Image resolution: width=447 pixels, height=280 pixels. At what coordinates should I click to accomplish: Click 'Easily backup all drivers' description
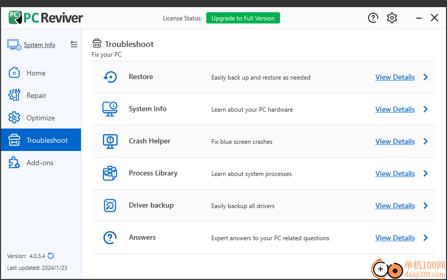(x=243, y=206)
